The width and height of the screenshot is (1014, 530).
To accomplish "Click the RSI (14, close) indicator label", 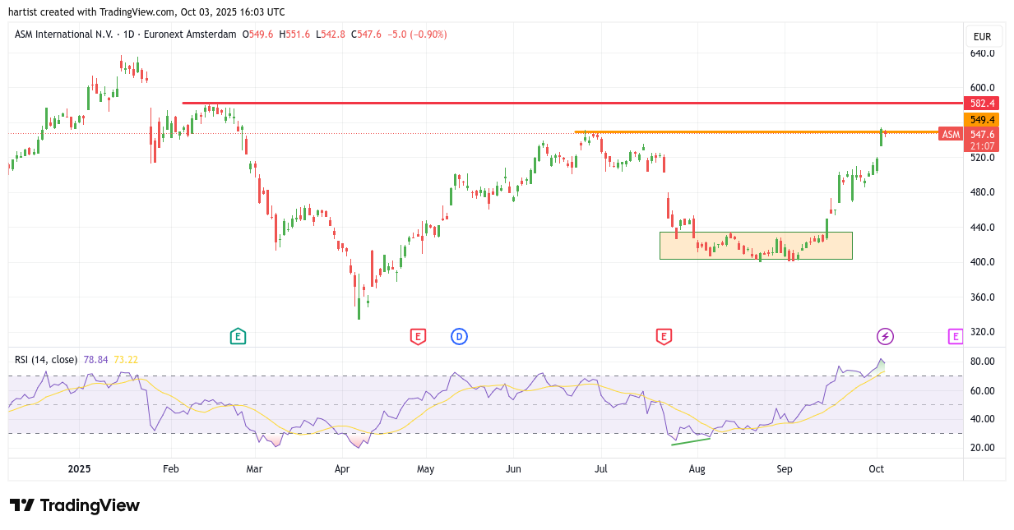I will [x=46, y=359].
